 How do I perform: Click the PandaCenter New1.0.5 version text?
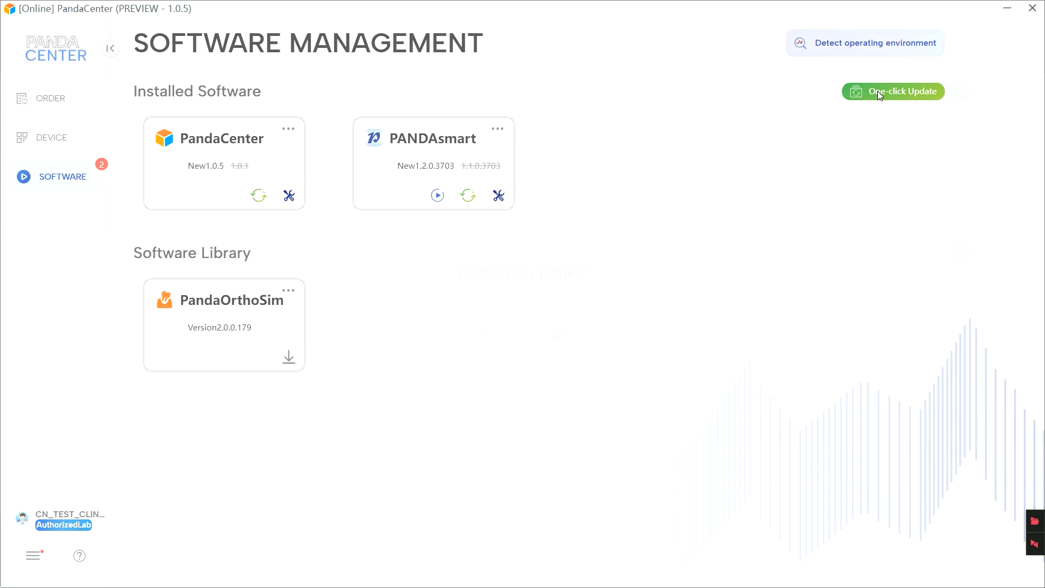click(206, 166)
